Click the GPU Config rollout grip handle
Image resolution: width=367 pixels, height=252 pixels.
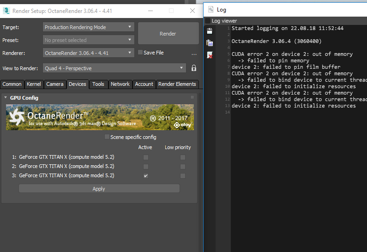point(192,97)
